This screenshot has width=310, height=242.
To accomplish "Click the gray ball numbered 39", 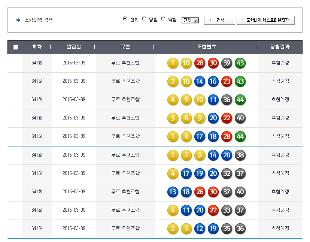I will tap(227, 63).
